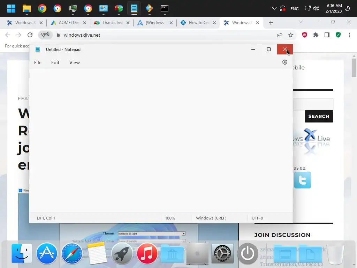Switch to the AOMEI browser tab
This screenshot has width=357, height=268.
(x=68, y=23)
